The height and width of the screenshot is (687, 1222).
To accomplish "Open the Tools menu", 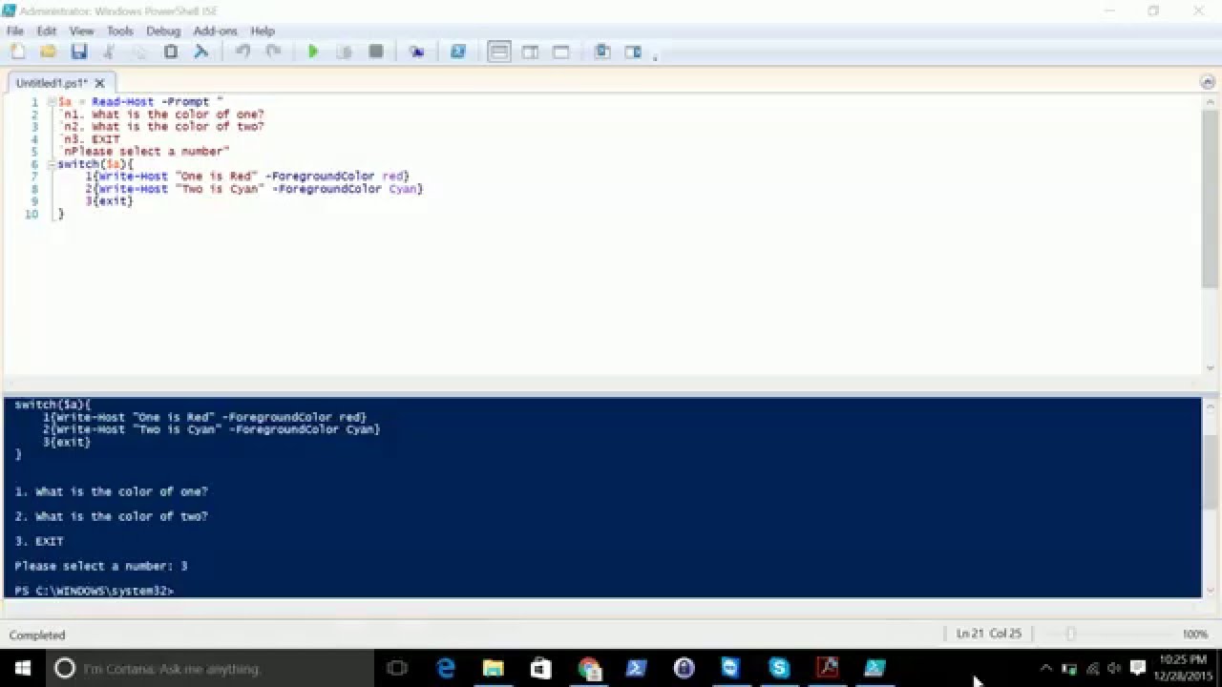I will coord(120,31).
